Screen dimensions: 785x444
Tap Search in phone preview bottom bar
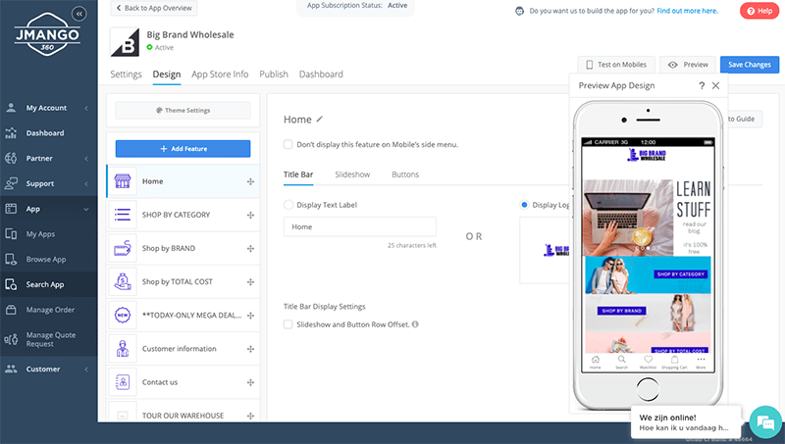(x=621, y=362)
